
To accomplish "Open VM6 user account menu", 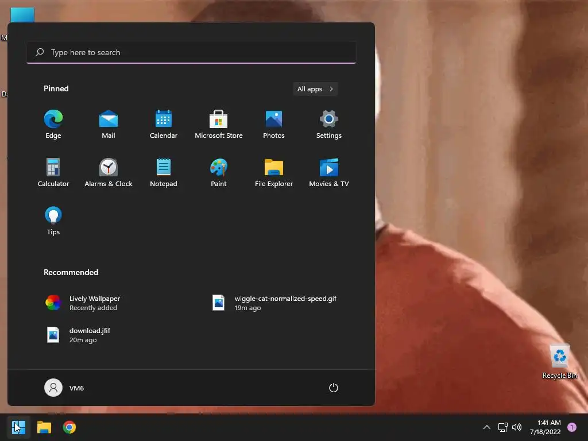I will pyautogui.click(x=64, y=388).
